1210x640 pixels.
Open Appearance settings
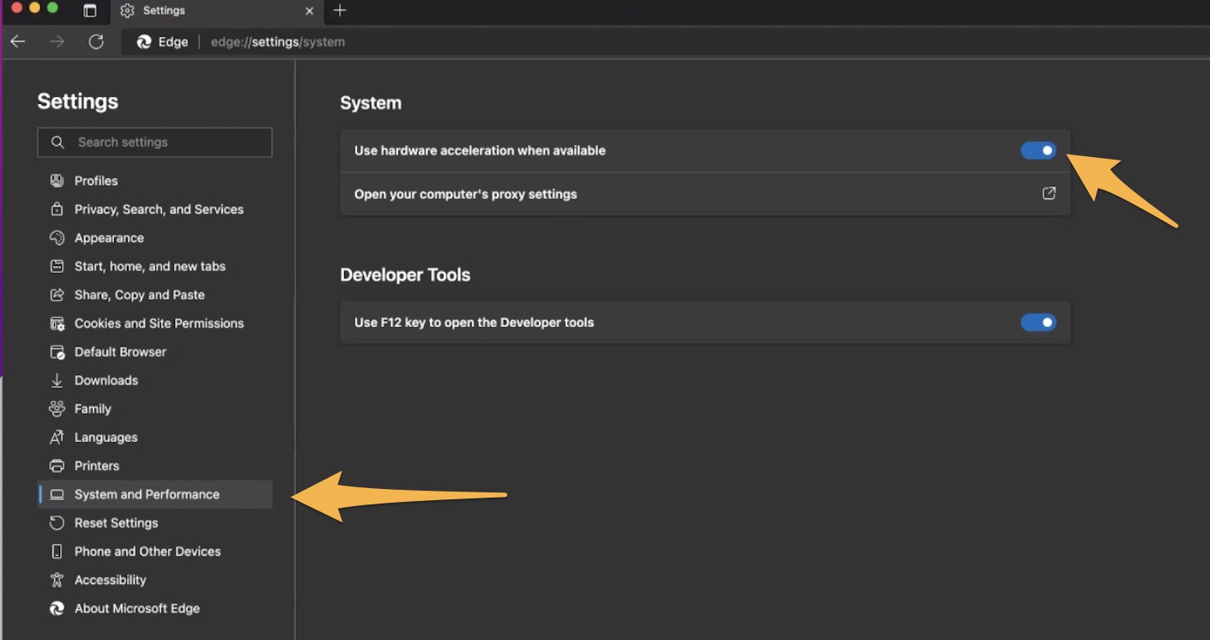pyautogui.click(x=155, y=238)
